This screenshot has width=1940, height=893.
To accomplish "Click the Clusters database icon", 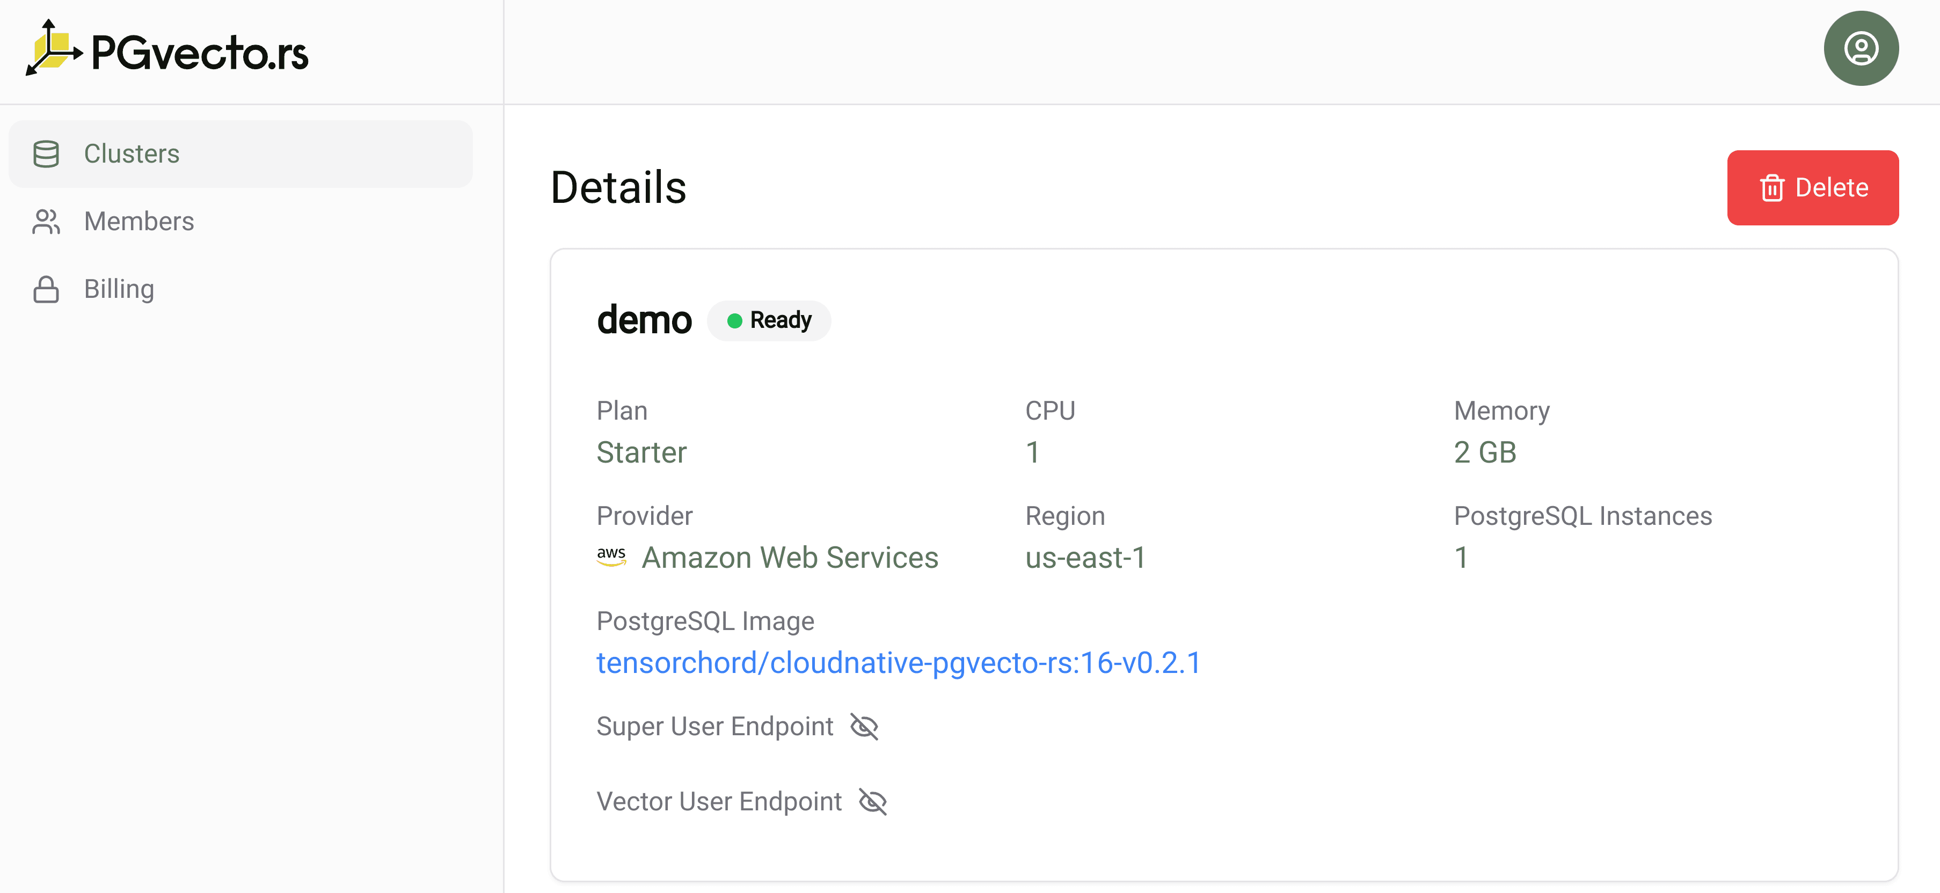I will [46, 153].
